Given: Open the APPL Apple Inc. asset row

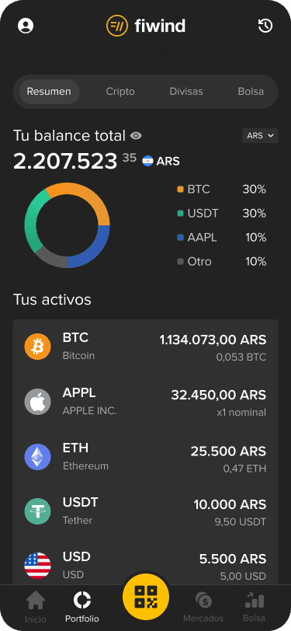Looking at the screenshot, I should (146, 401).
